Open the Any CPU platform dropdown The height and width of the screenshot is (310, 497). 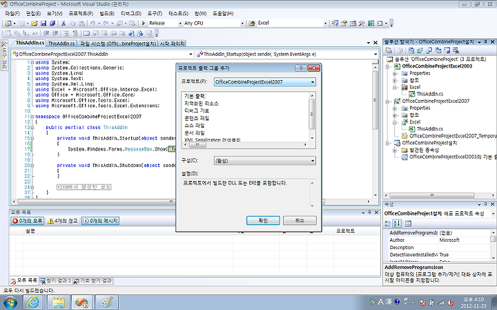(x=242, y=23)
